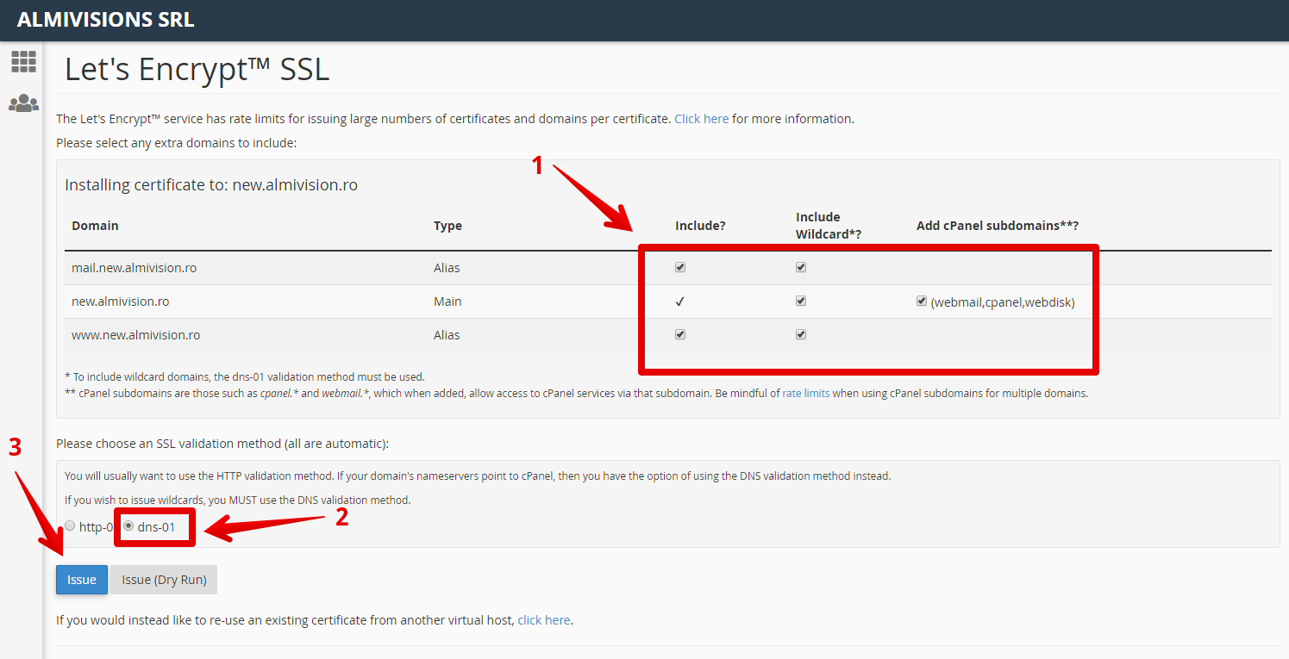Screen dimensions: 1289x659
Task: Click the Issue (Dry Run) button
Action: coord(164,580)
